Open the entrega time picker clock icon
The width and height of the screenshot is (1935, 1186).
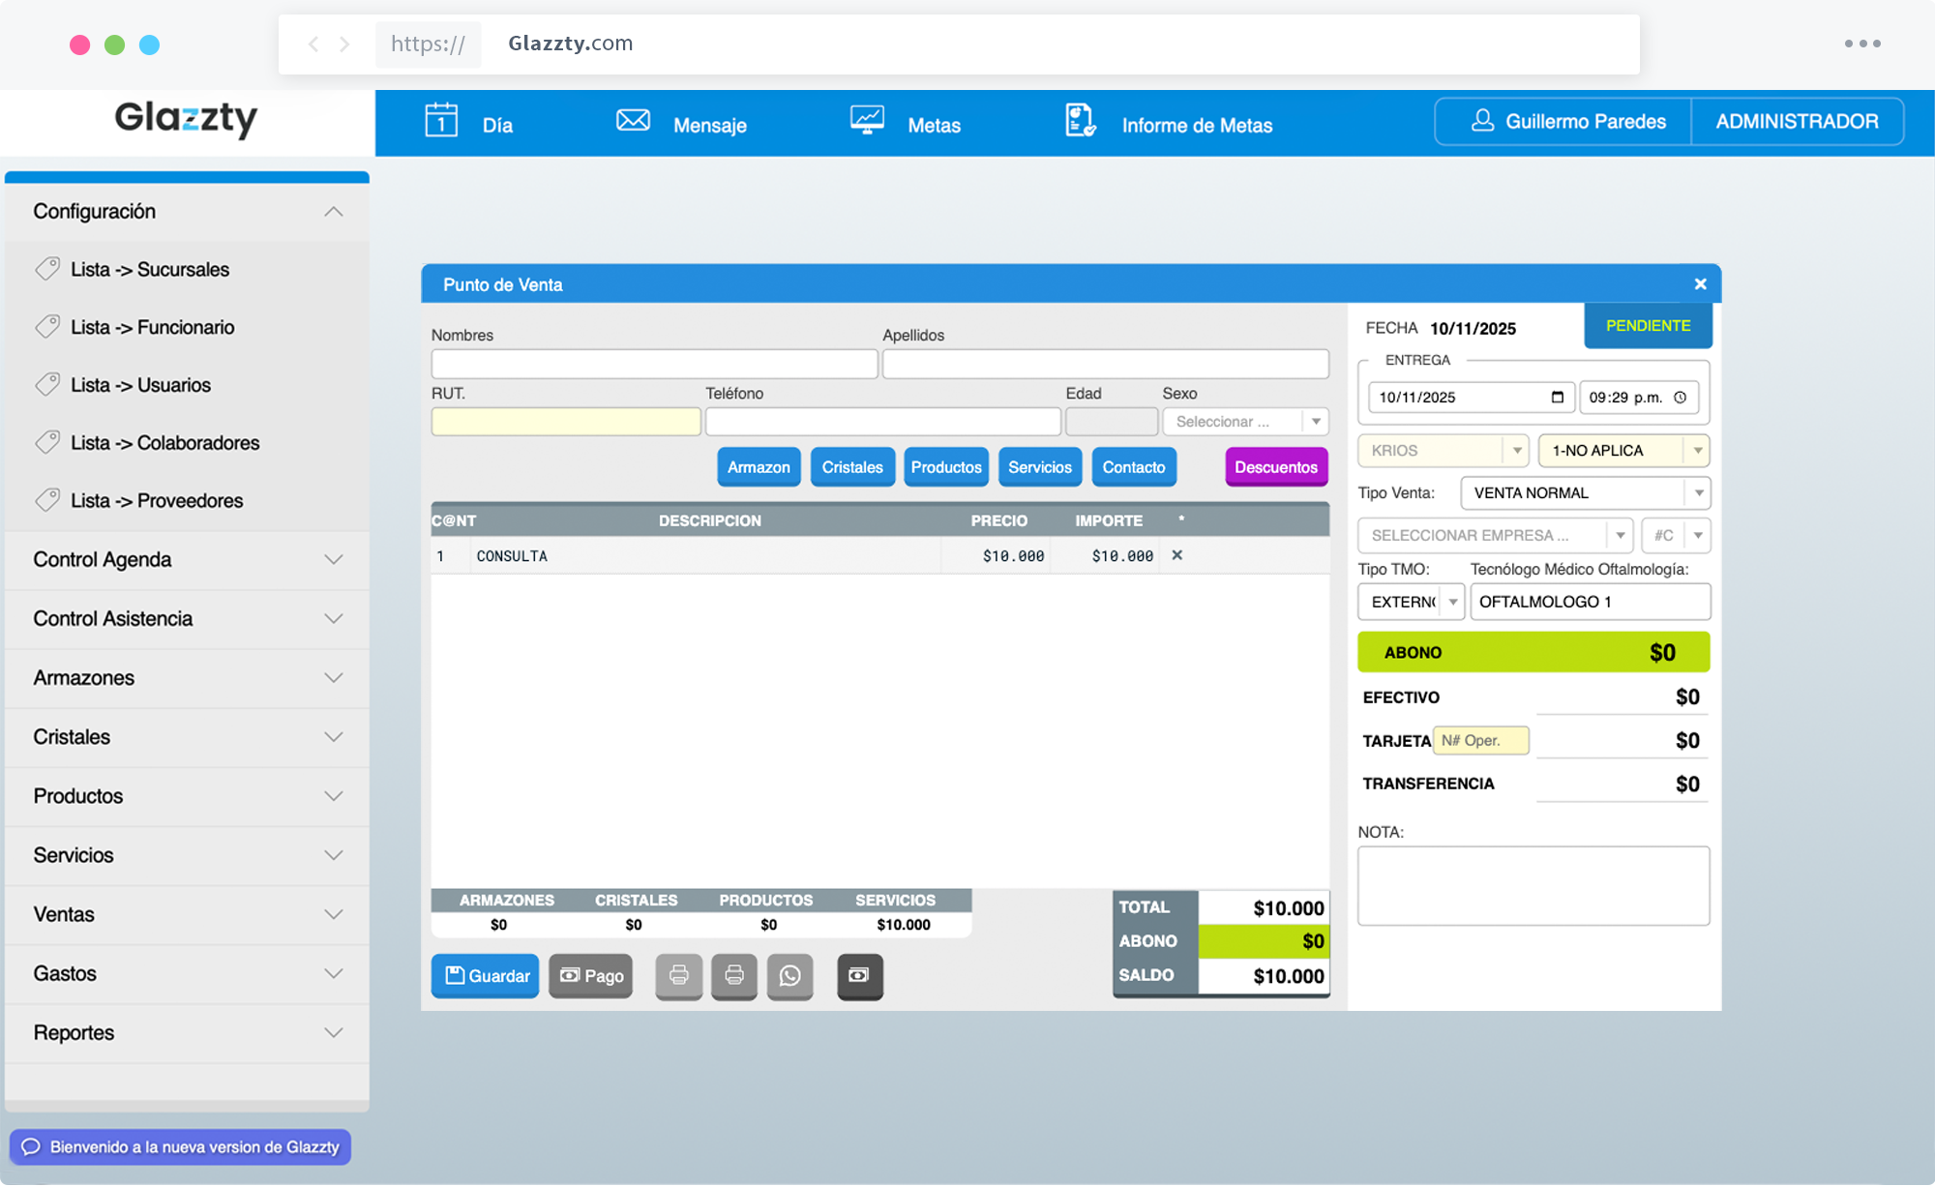(x=1682, y=397)
